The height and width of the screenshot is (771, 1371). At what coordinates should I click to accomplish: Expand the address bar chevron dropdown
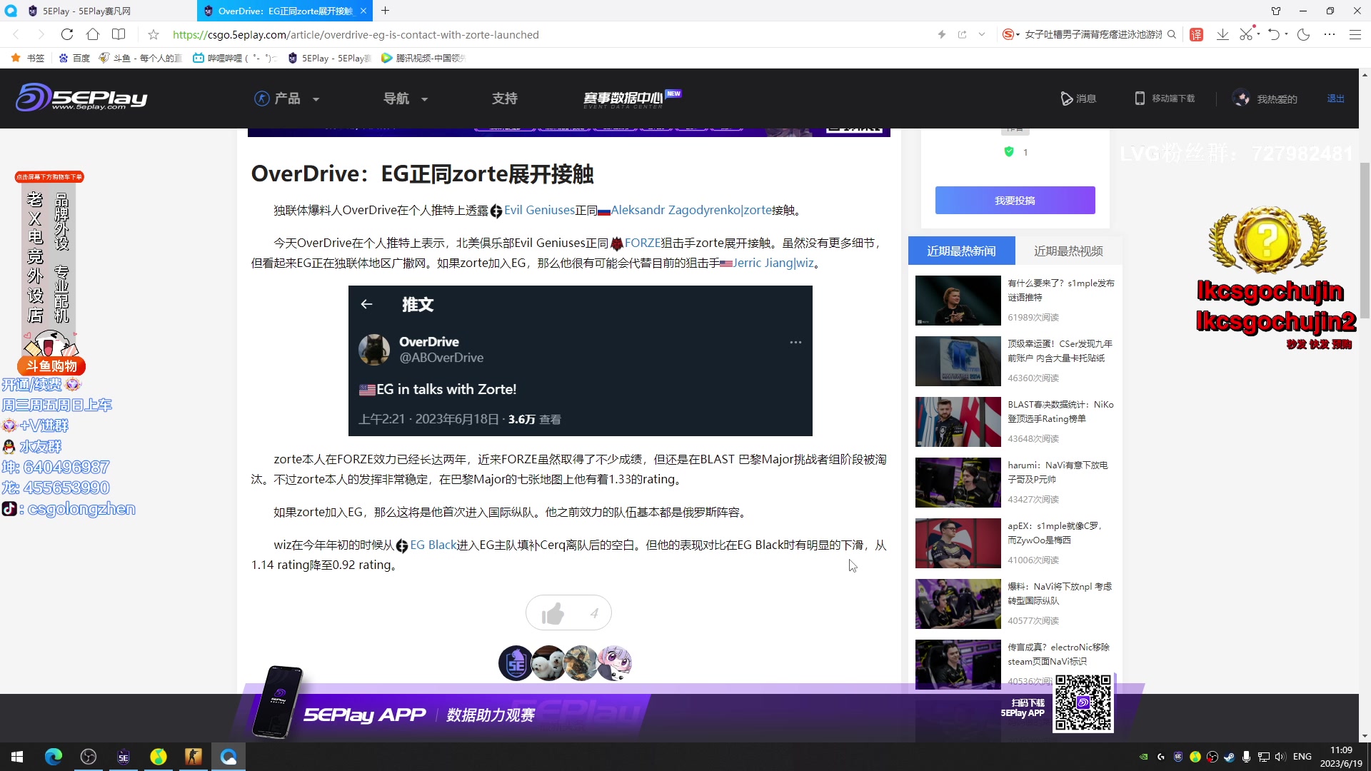click(982, 34)
